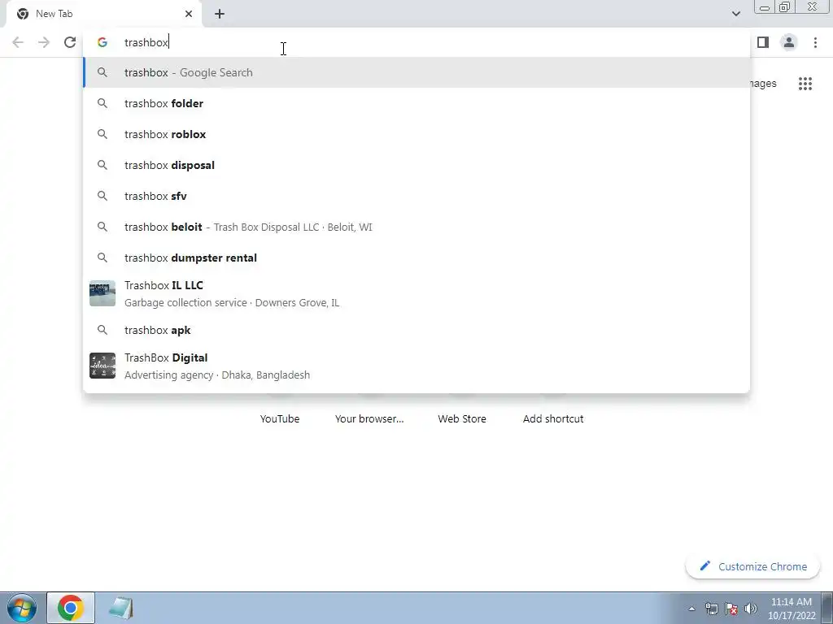The height and width of the screenshot is (624, 833).
Task: Choose 'trashbox disposal' suggestion
Action: (x=416, y=165)
